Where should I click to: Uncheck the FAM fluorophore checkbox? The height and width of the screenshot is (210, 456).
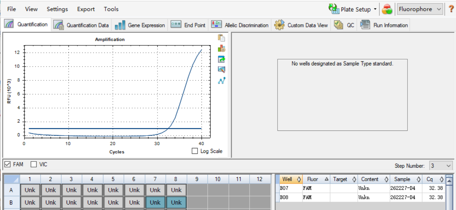pyautogui.click(x=8, y=165)
